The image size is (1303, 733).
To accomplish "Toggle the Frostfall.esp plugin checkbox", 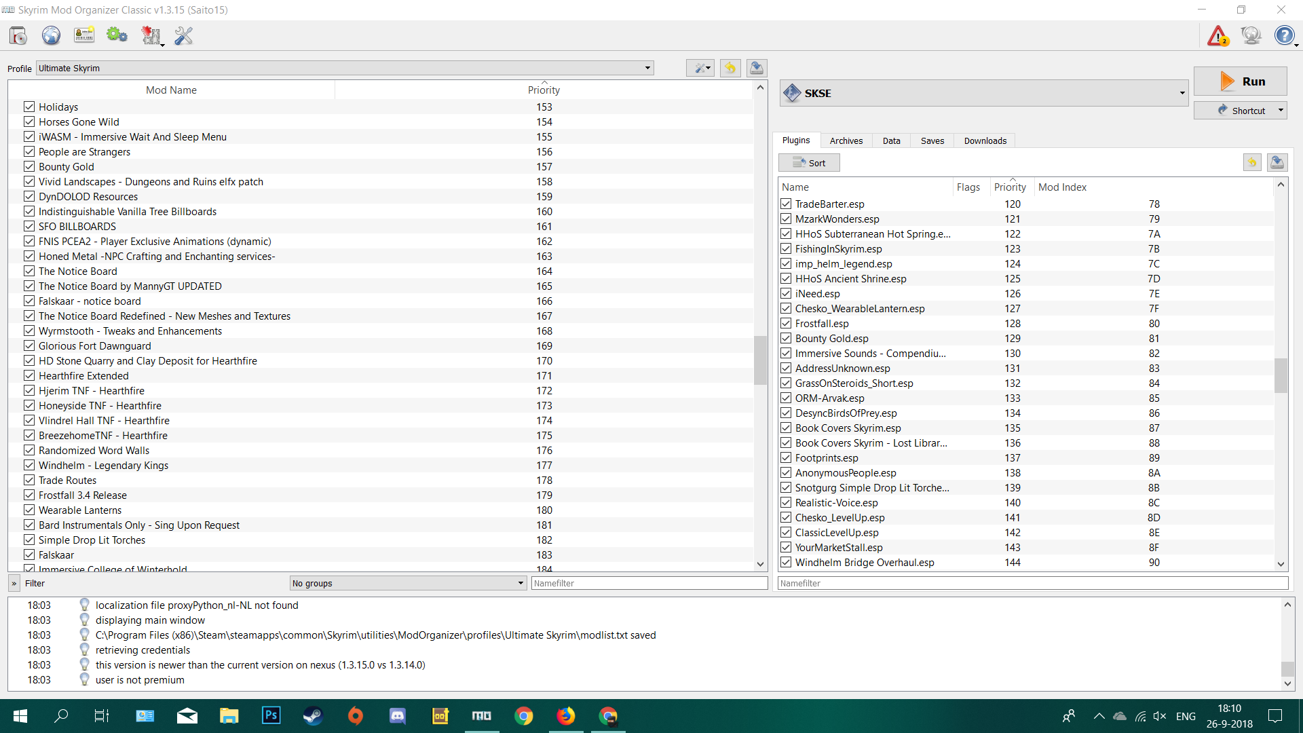I will (x=786, y=323).
